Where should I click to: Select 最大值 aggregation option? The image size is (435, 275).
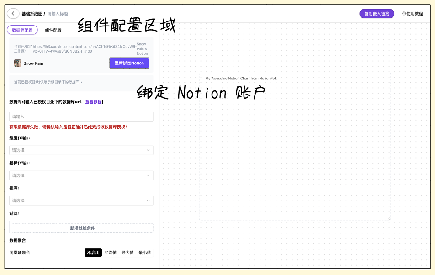(x=127, y=253)
